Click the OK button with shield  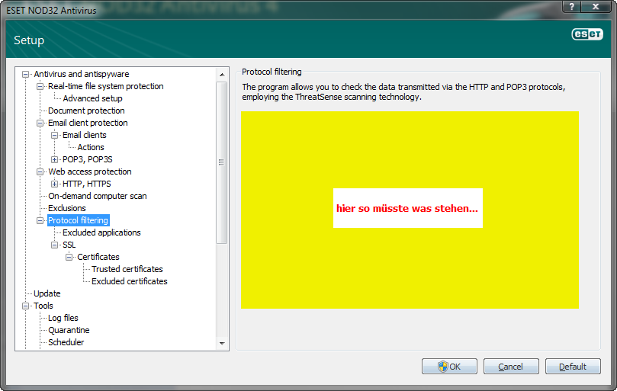(449, 367)
